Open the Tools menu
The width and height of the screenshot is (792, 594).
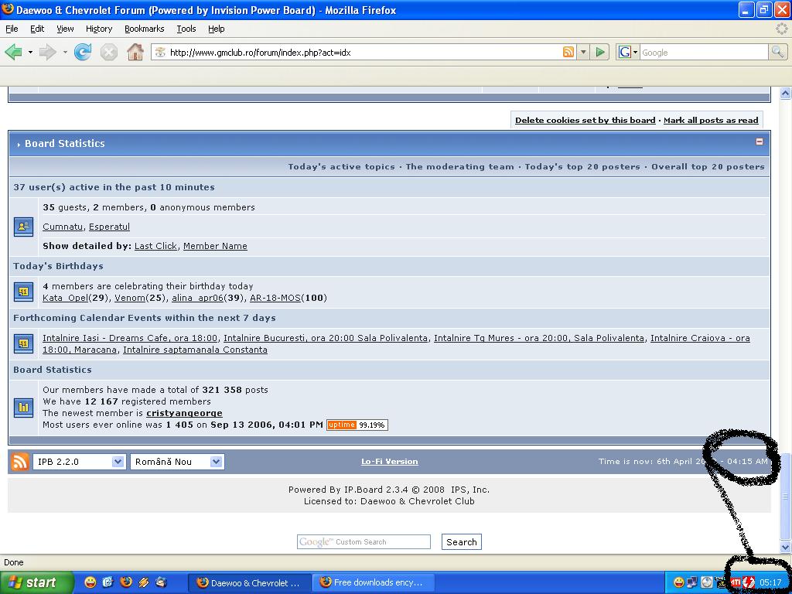click(x=186, y=29)
